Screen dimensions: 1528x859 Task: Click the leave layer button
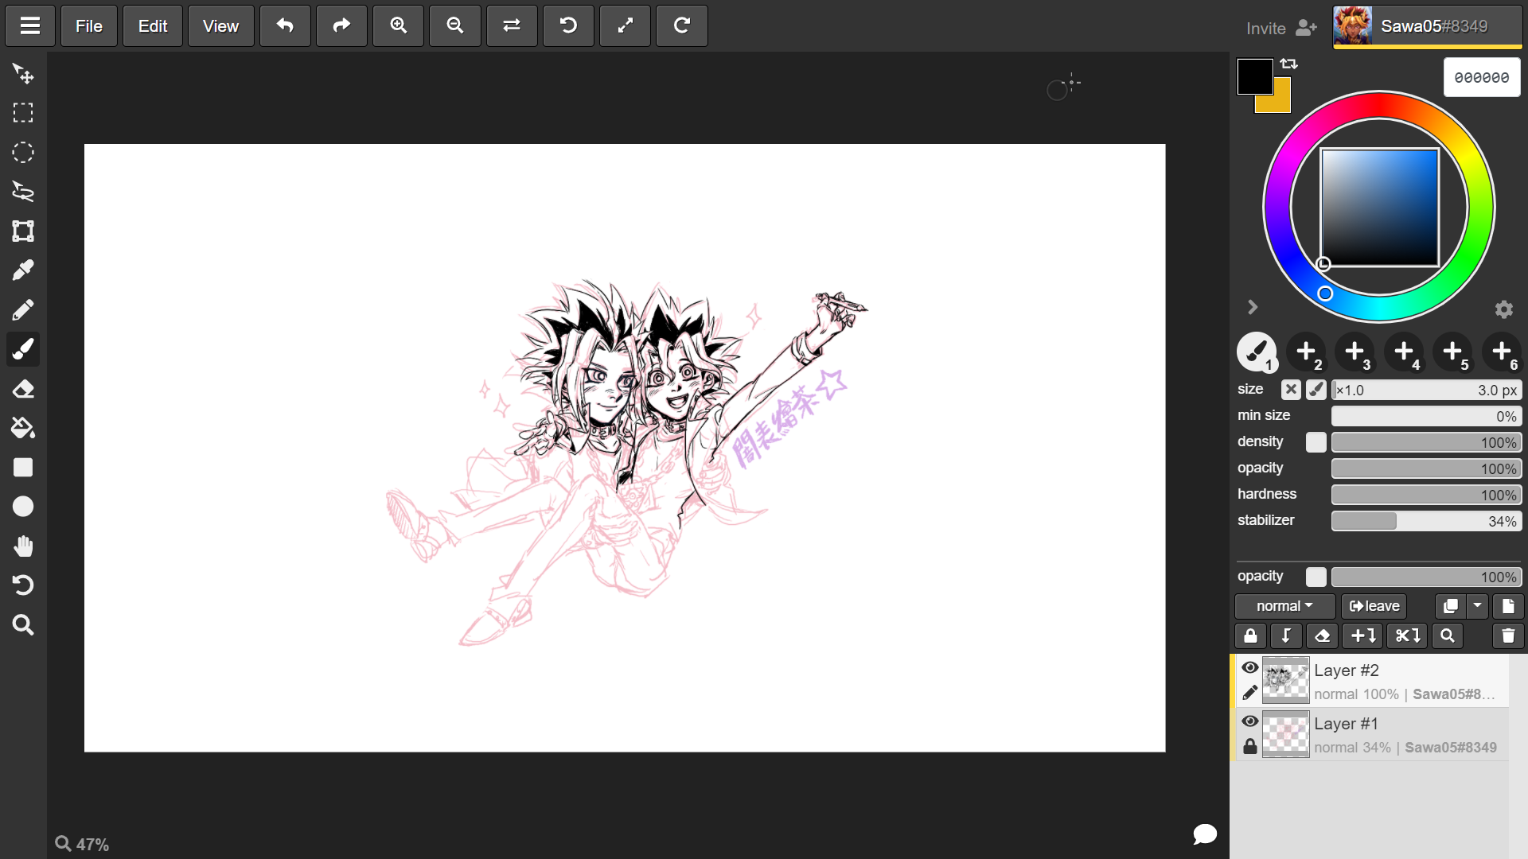(x=1374, y=606)
